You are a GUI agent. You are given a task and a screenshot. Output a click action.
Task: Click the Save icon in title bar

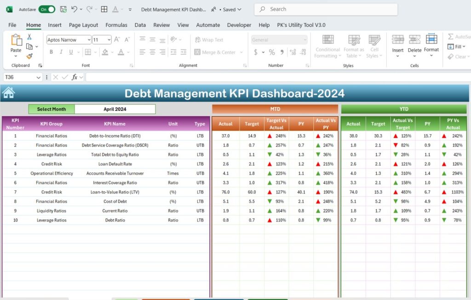click(x=63, y=9)
